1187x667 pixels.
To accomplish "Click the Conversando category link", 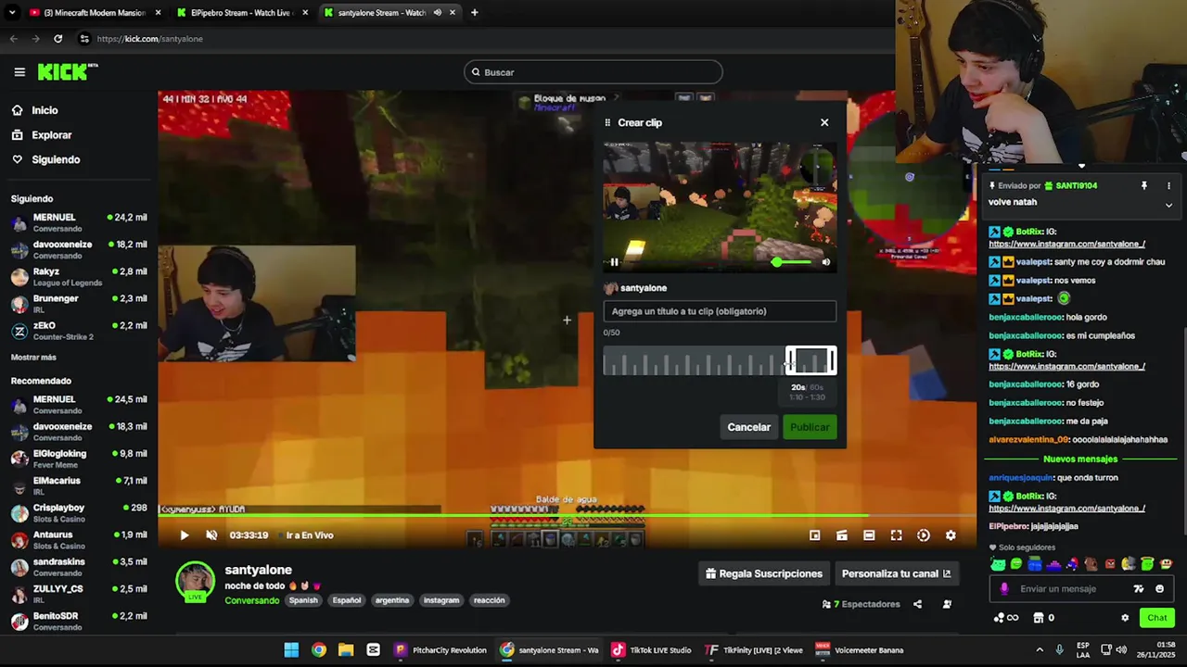I will (251, 600).
